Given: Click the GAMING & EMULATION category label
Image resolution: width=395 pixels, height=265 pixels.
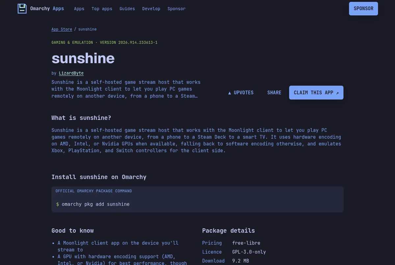Looking at the screenshot, I should point(72,42).
